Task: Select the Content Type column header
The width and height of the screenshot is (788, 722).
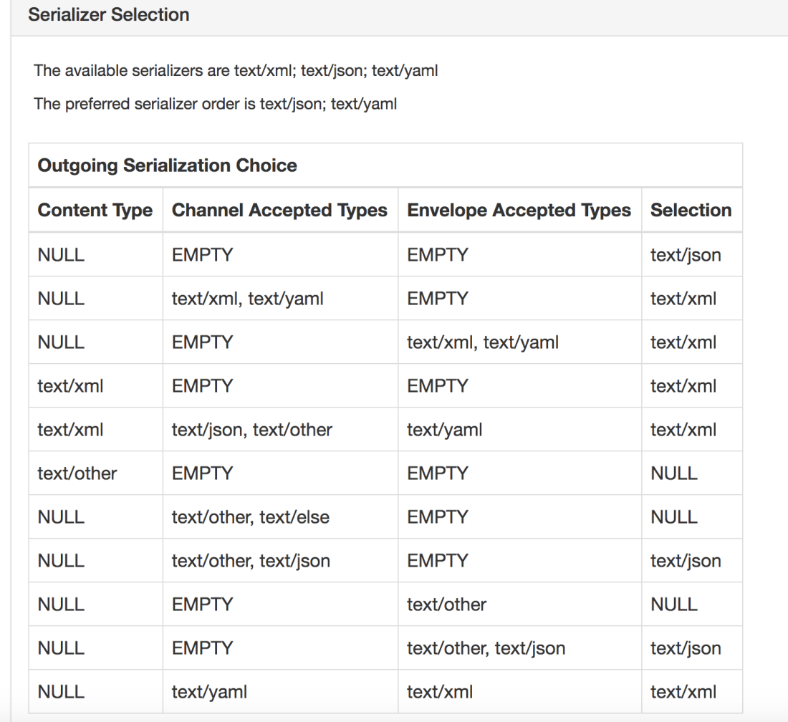Action: (95, 210)
